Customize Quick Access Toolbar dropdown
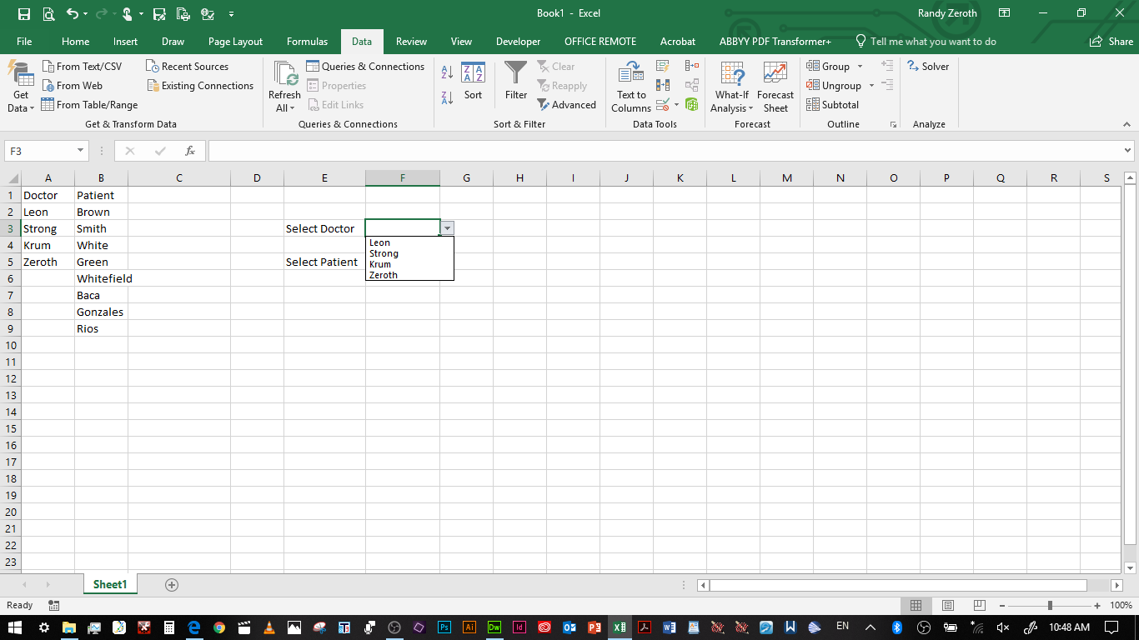Screen dimensions: 1139x640 pos(231,14)
